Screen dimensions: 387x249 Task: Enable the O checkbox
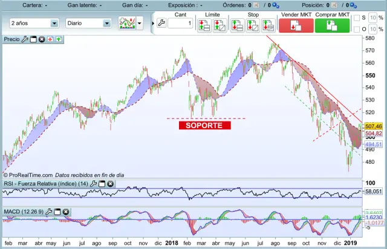pyautogui.click(x=356, y=29)
